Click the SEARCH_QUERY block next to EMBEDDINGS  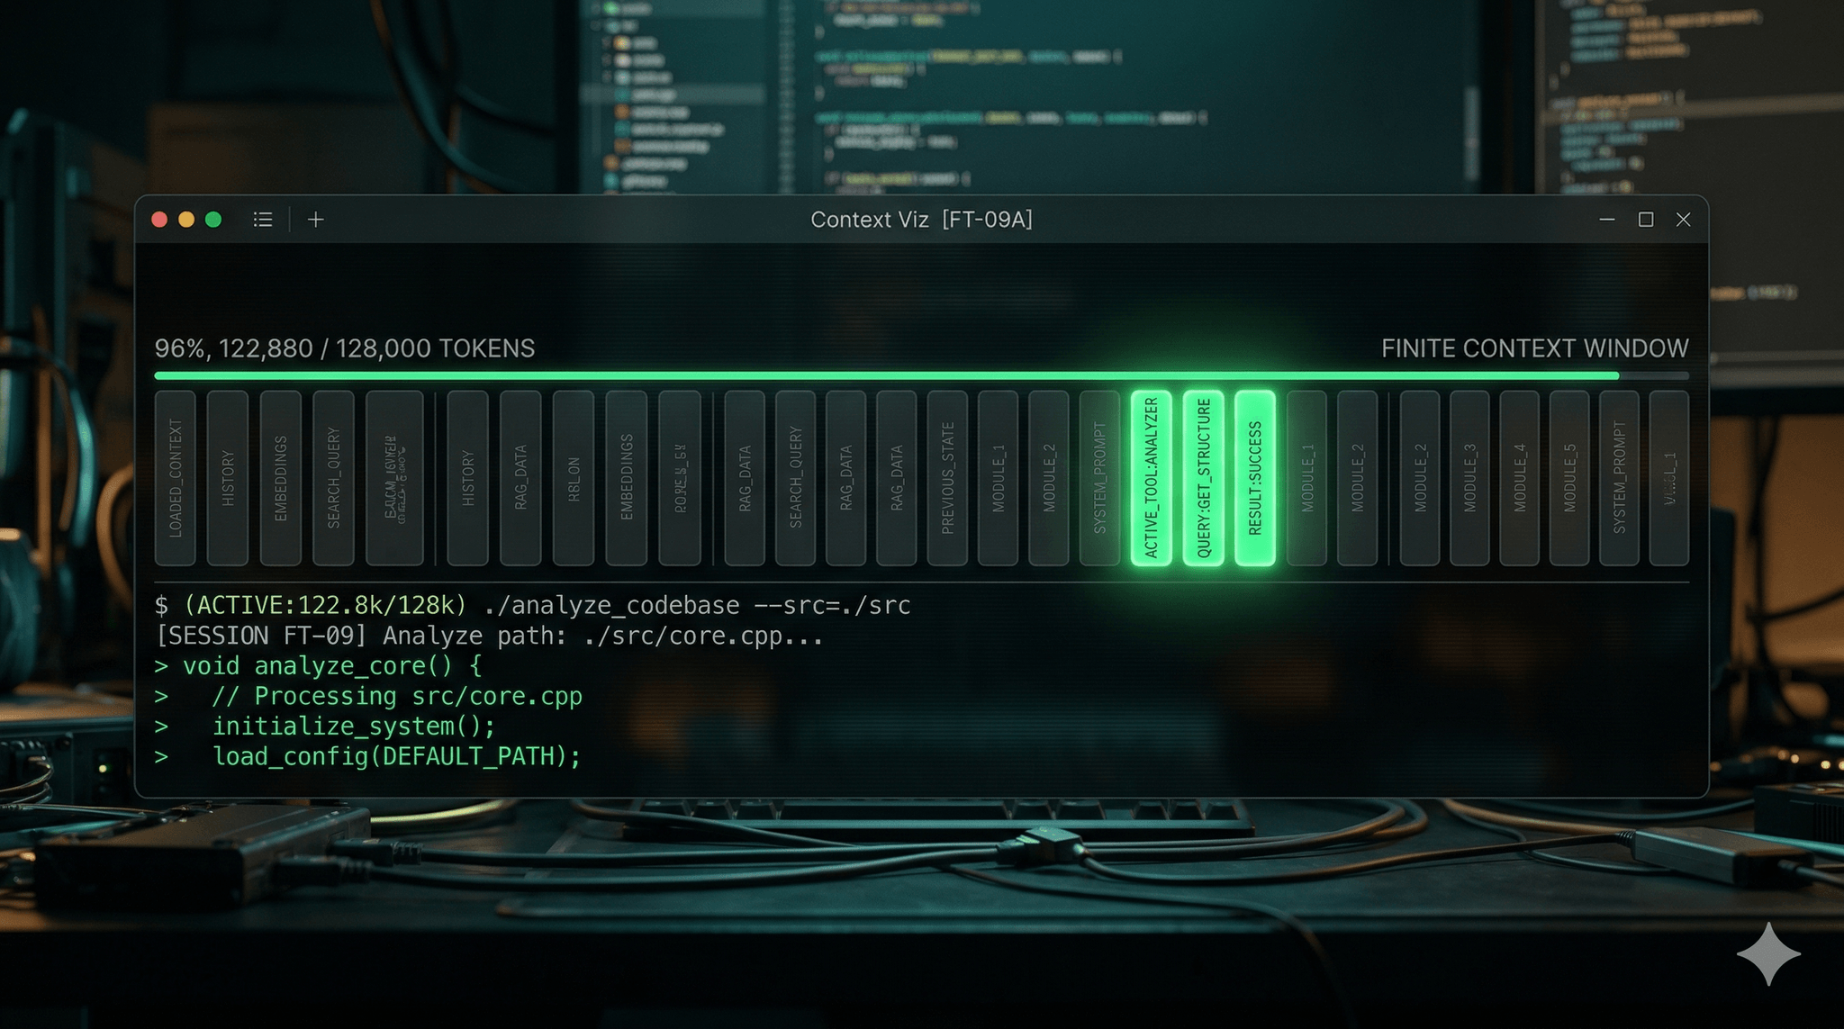tap(333, 478)
